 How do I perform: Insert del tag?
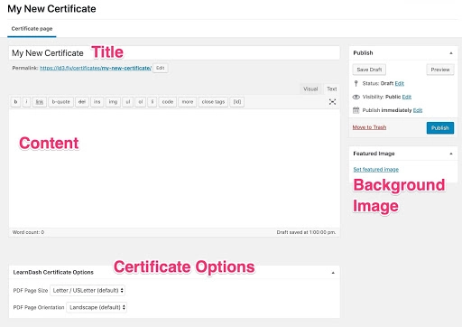click(82, 102)
